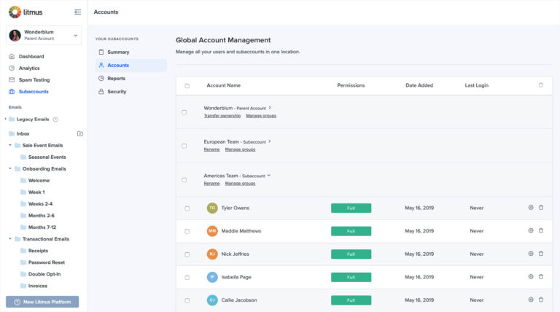Open Dashboard from the sidebar
Image resolution: width=560 pixels, height=312 pixels.
pyautogui.click(x=31, y=56)
